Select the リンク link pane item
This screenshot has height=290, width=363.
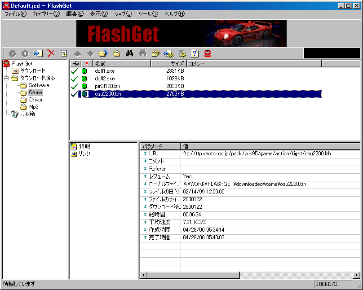84,154
